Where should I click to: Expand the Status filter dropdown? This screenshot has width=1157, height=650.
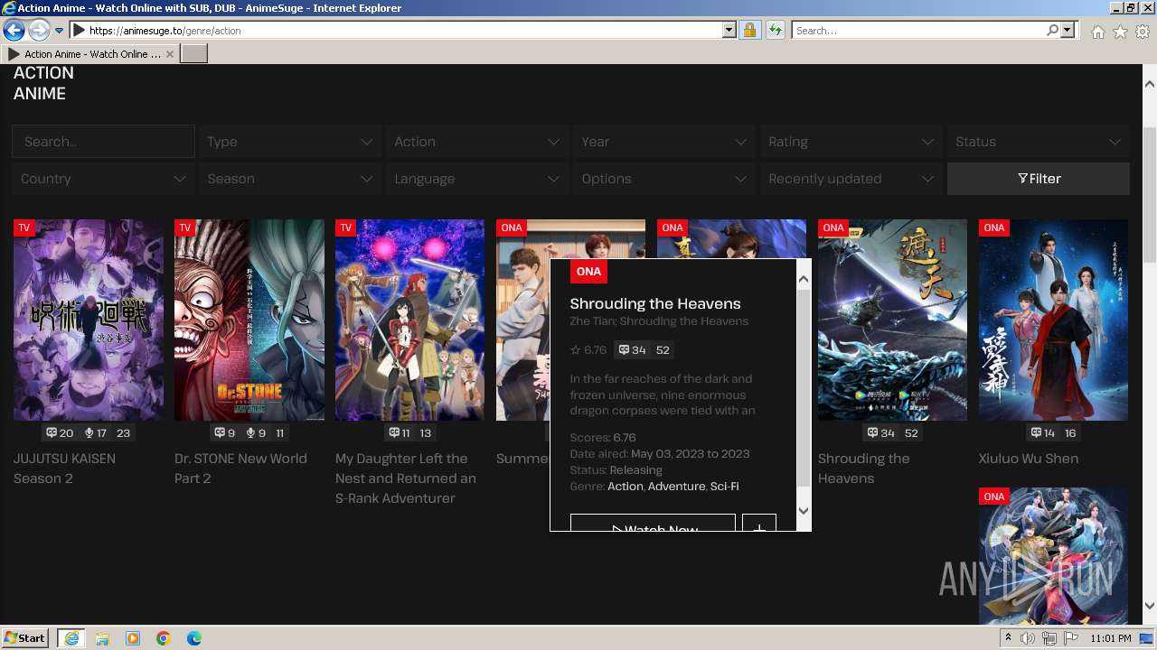click(x=1038, y=142)
